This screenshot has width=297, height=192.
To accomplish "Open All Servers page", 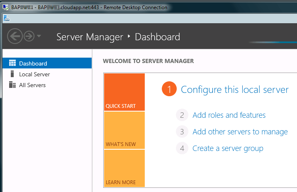I will coord(47,85).
